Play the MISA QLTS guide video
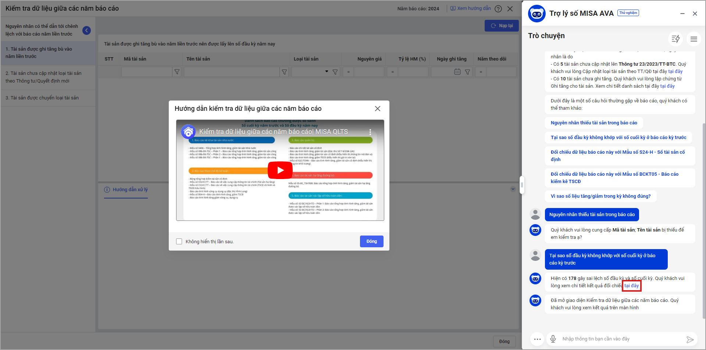Screen dimensions: 706x350 [280, 170]
